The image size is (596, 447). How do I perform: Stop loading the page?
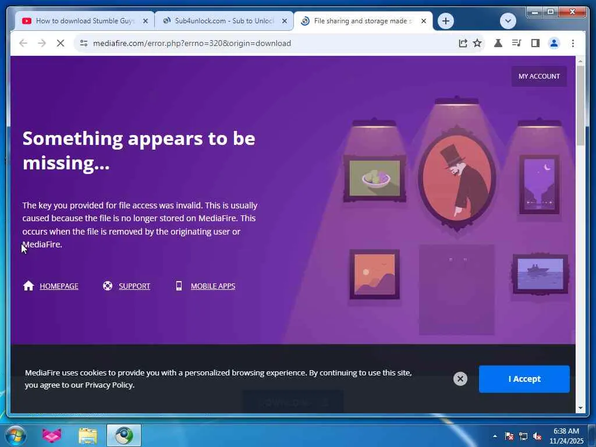(61, 43)
